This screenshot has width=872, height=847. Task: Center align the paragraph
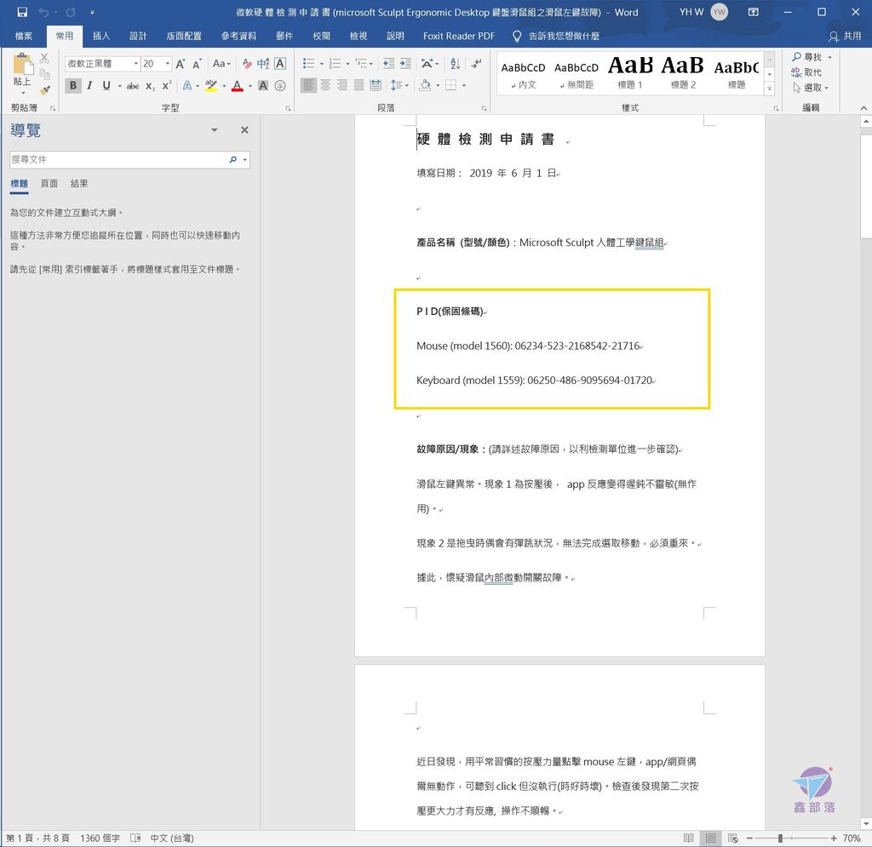pos(325,86)
